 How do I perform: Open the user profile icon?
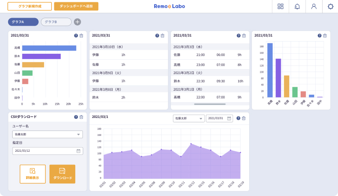[x=314, y=6]
